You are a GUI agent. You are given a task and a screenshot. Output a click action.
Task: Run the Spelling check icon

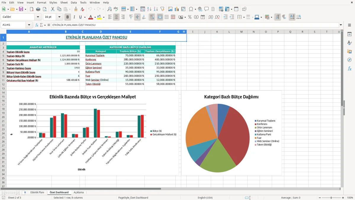coord(116,9)
